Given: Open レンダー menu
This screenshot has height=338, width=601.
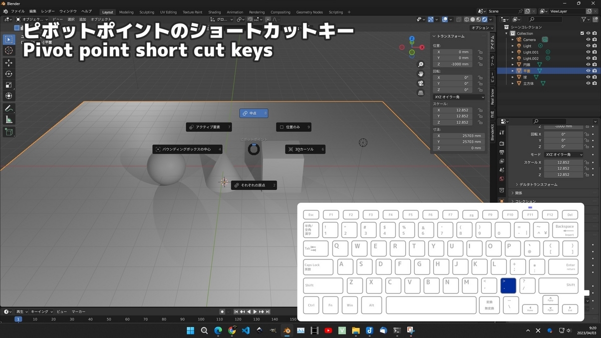Looking at the screenshot, I should click(x=48, y=11).
